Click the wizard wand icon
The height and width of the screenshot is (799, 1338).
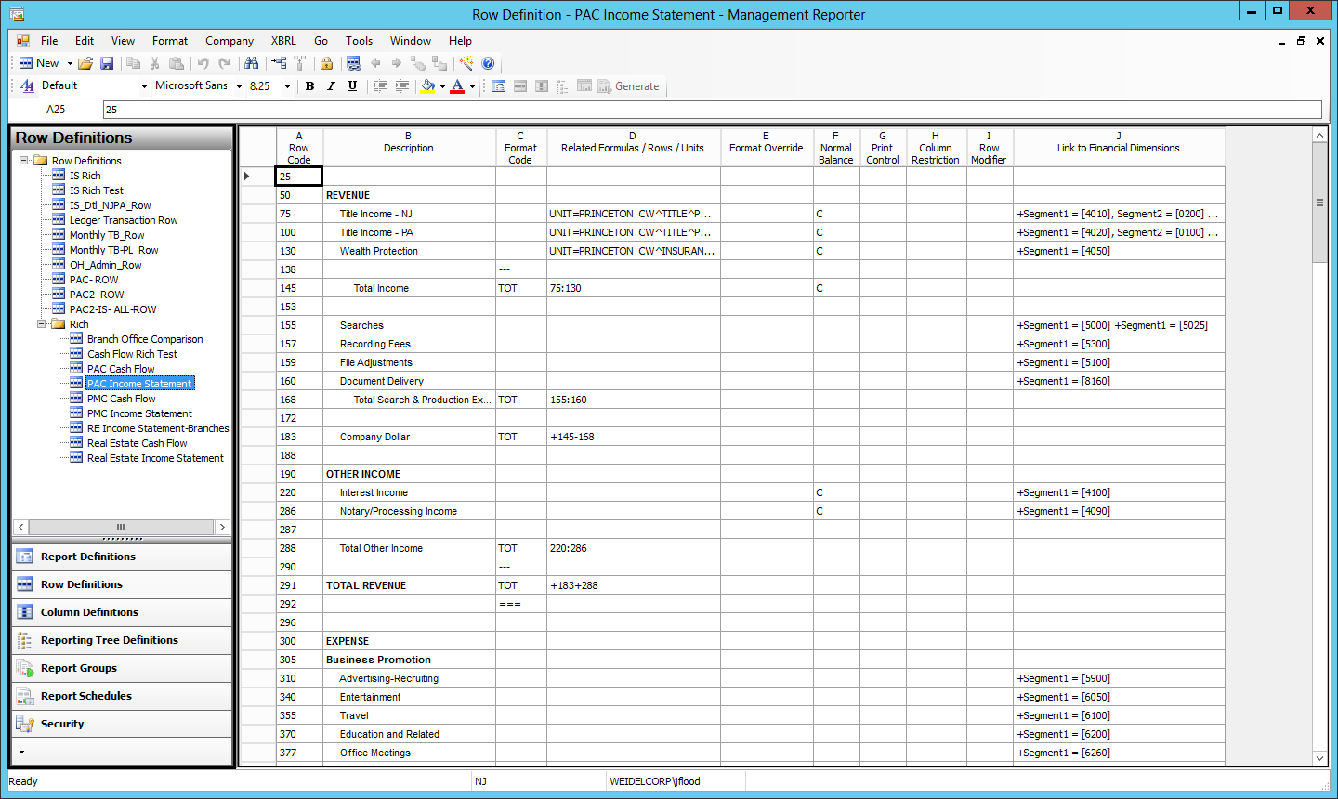tap(466, 63)
